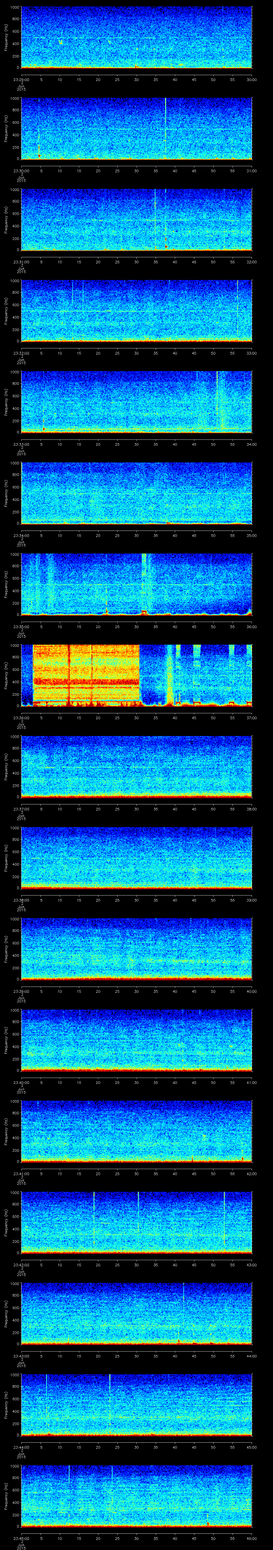Viewport: 273px width, 1550px height.
Task: Select the 23:37:00 time axis label
Action: (21, 809)
